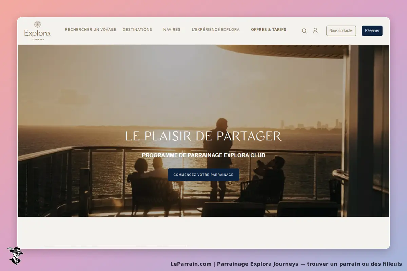Image resolution: width=407 pixels, height=271 pixels.
Task: Open the Offres & Tarifs menu
Action: tap(269, 30)
